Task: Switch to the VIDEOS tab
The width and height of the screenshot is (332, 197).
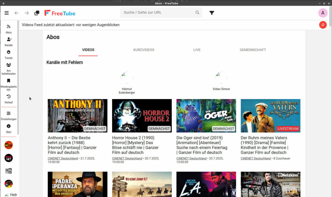Action: tap(88, 50)
